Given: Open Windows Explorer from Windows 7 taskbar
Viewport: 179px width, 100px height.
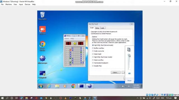Looking at the screenshot, I should [x=57, y=86].
